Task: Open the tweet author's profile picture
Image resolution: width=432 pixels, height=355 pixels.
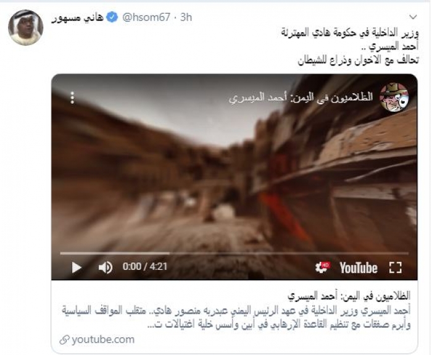Action: click(25, 28)
